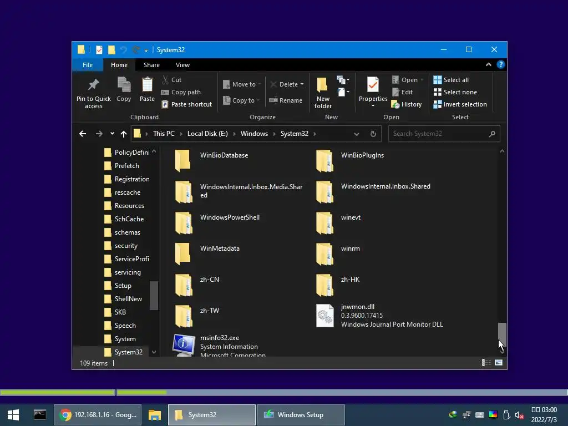The height and width of the screenshot is (426, 568).
Task: Open the Delete dropdown arrow
Action: pos(302,84)
